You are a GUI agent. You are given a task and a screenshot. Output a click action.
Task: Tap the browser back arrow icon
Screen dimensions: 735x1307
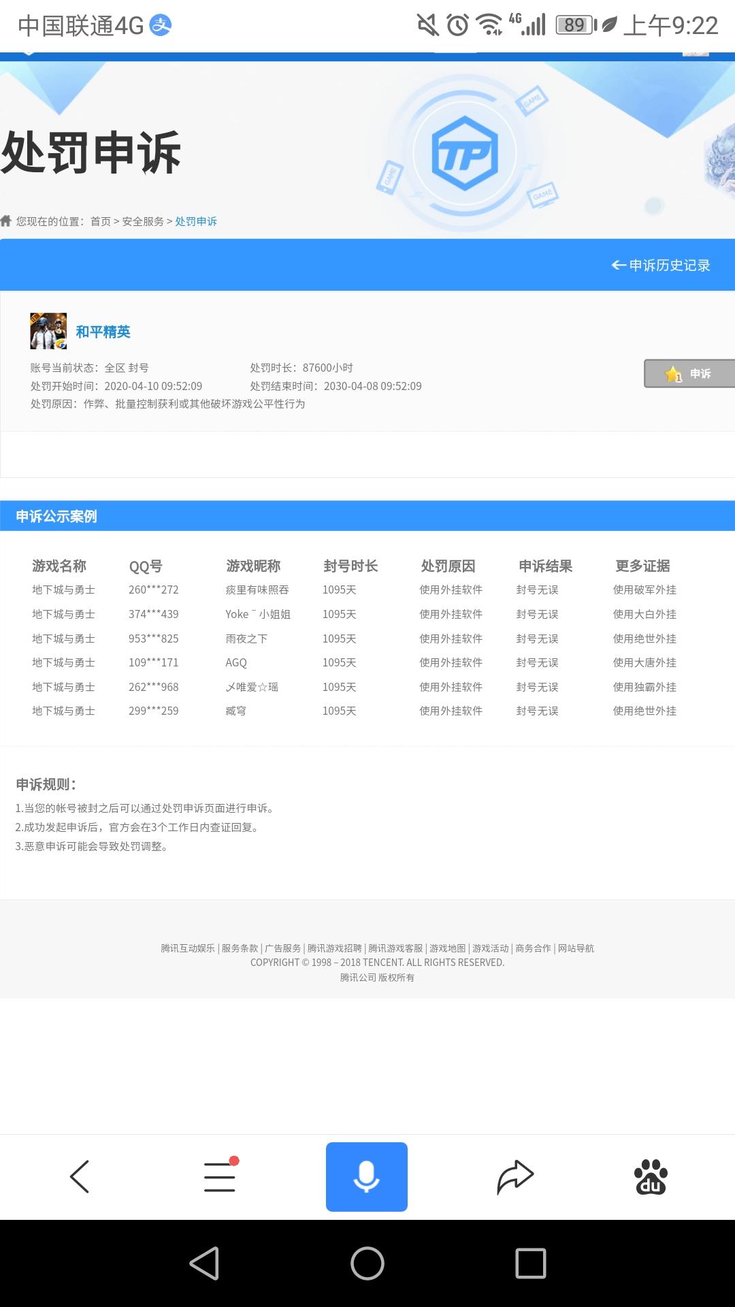(x=80, y=1176)
